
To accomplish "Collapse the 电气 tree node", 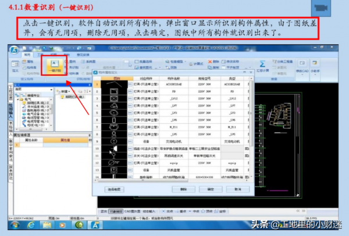I will pos(18,99).
